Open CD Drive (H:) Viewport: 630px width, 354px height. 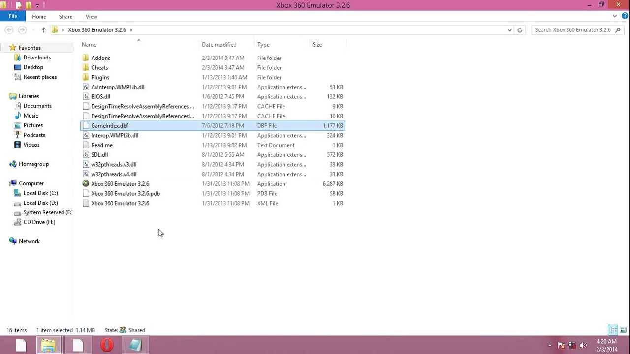[x=39, y=222]
